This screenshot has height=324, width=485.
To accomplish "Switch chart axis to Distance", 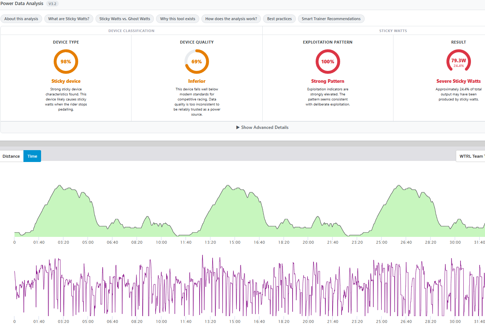I will pos(11,156).
